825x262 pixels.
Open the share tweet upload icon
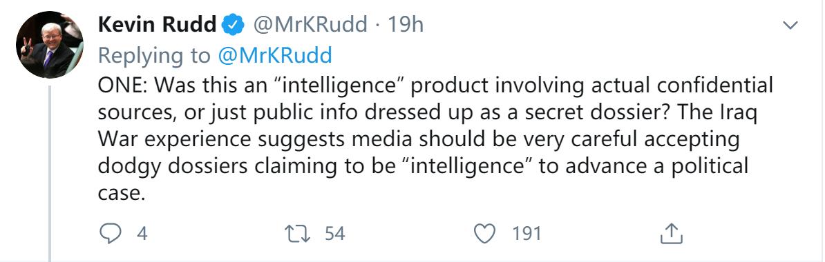click(x=672, y=234)
